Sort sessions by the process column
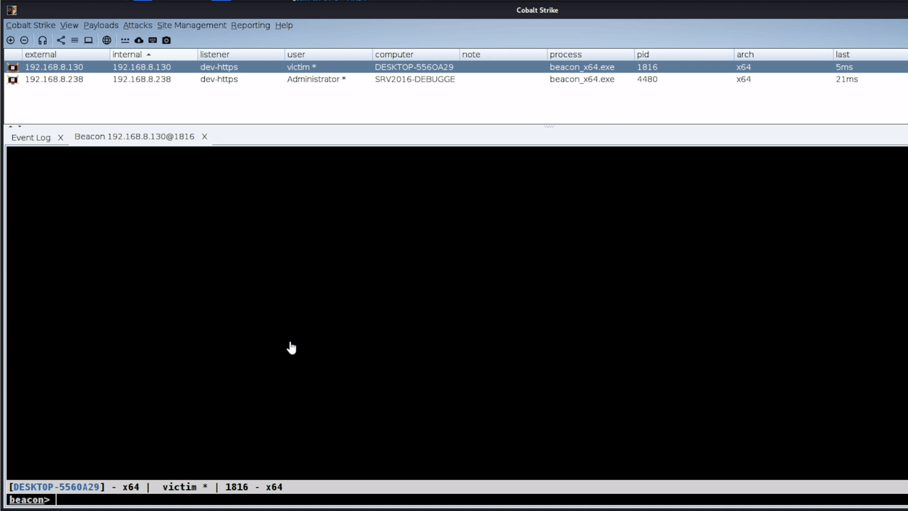This screenshot has width=908, height=511. [591, 55]
